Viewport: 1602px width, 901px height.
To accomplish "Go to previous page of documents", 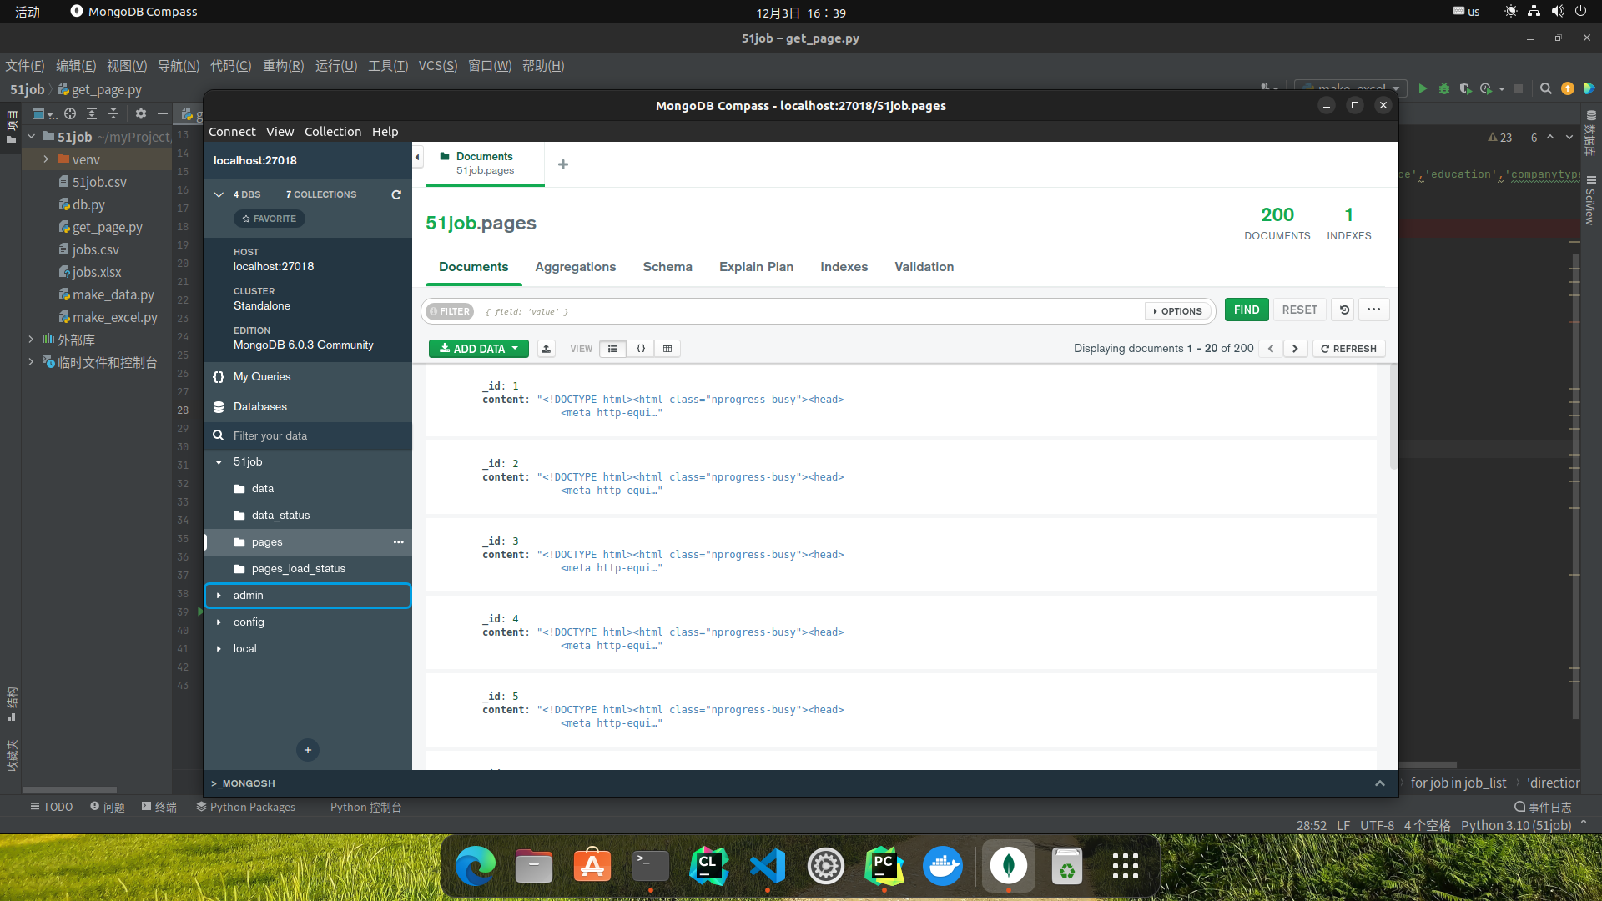I will [1271, 349].
